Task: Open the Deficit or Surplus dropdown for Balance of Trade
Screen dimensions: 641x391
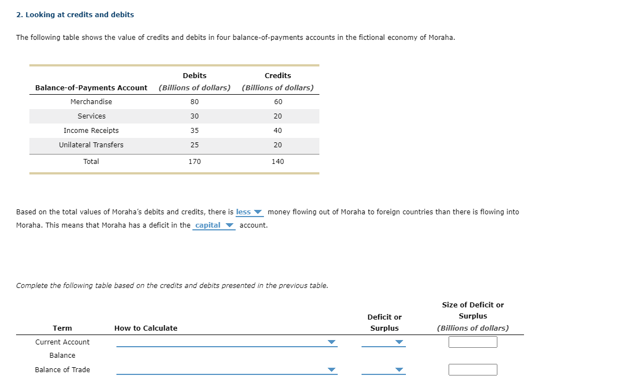Action: click(384, 369)
